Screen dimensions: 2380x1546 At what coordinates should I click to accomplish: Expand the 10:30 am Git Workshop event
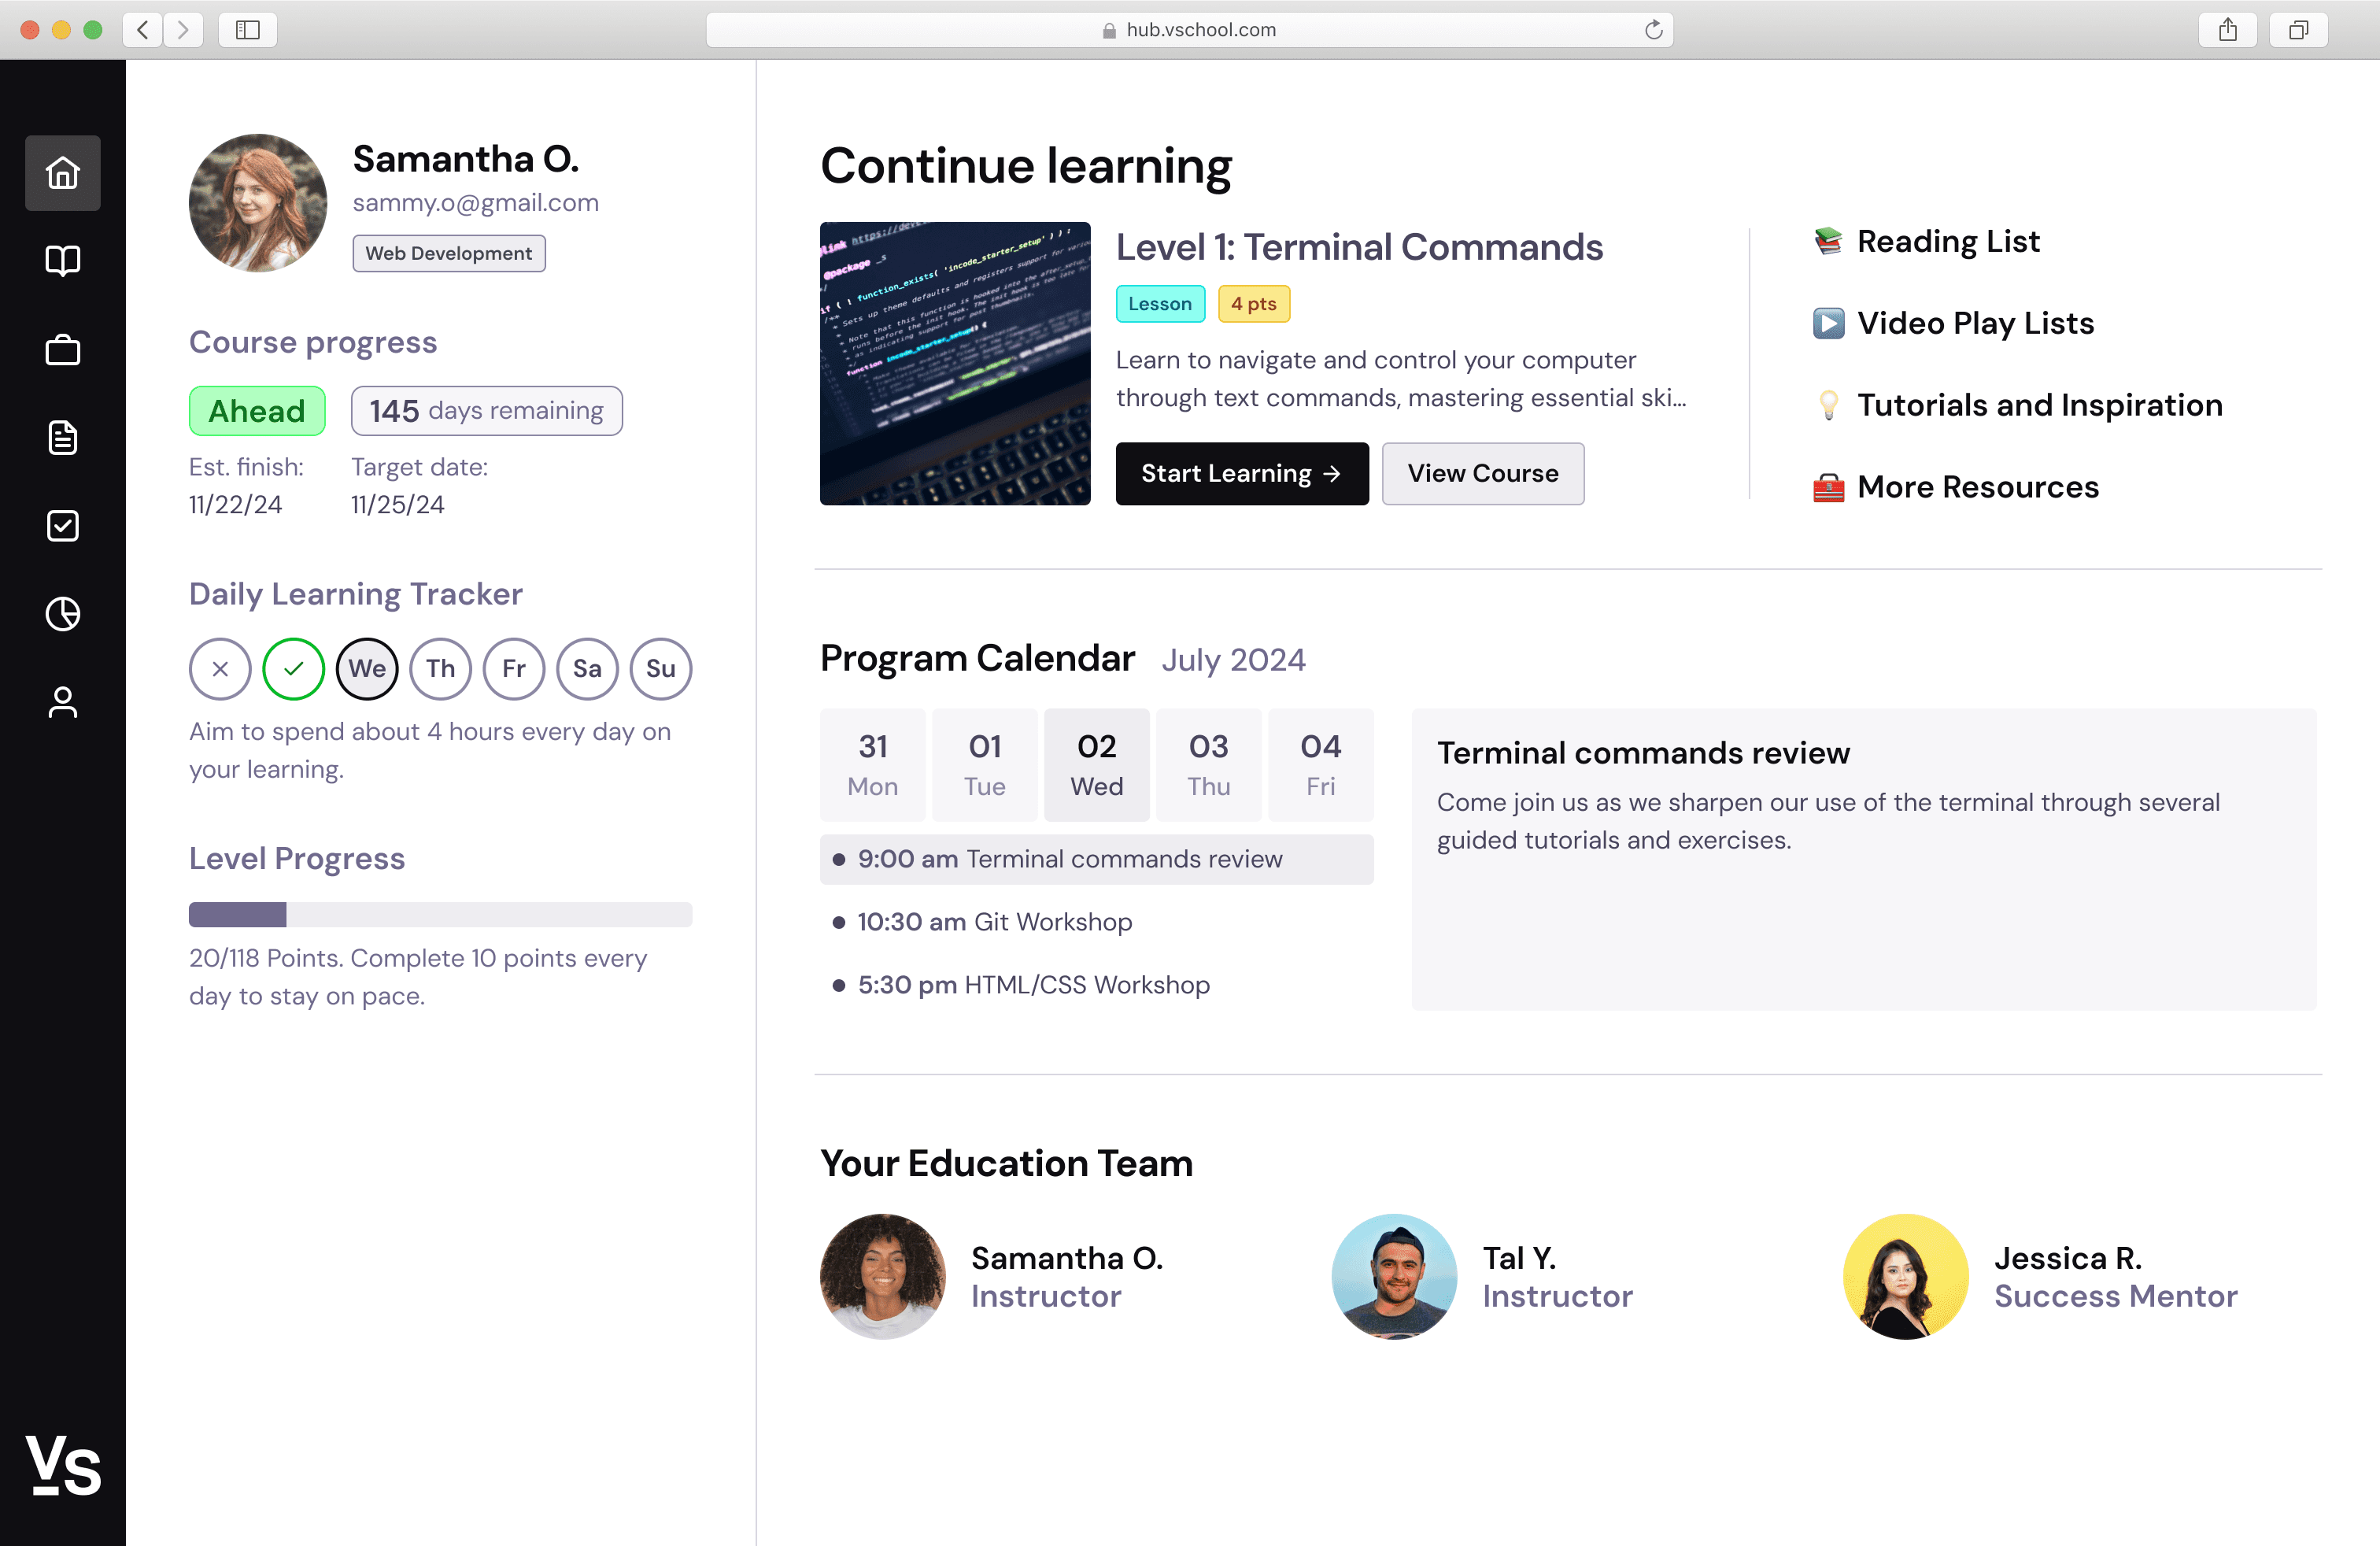994,922
